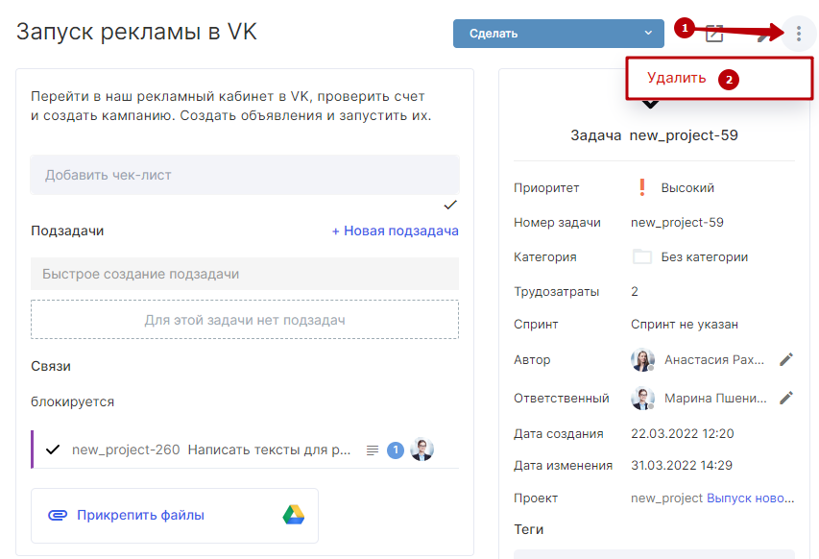
Task: Edit the Трудозатраты value 2
Action: (634, 292)
